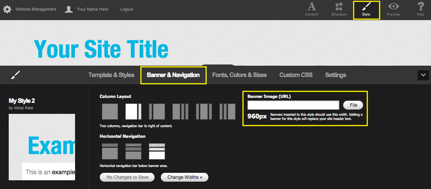Open the Custom CSS tab
The image size is (431, 189).
coord(296,75)
